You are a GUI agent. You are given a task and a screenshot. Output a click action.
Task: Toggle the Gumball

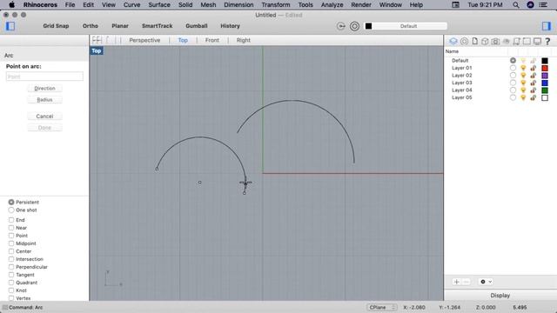pos(197,26)
